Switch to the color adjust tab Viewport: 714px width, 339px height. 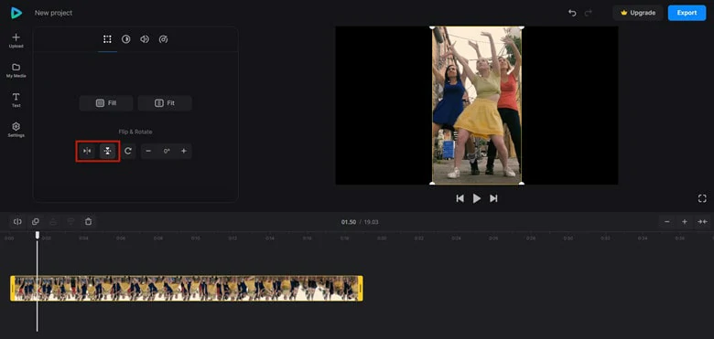click(126, 39)
